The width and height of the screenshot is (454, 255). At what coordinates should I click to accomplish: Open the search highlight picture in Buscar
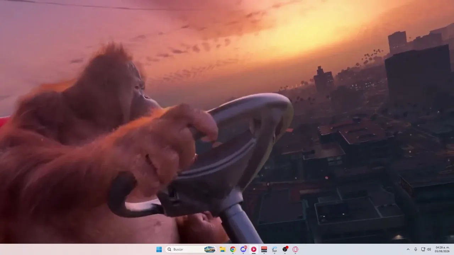[210, 249]
